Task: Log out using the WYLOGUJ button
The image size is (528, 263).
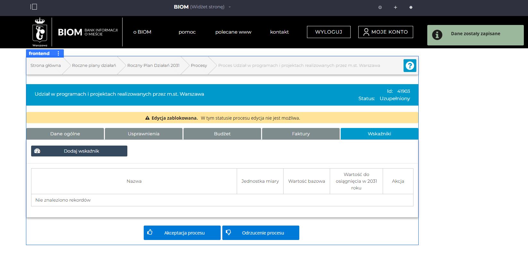Action: [328, 32]
